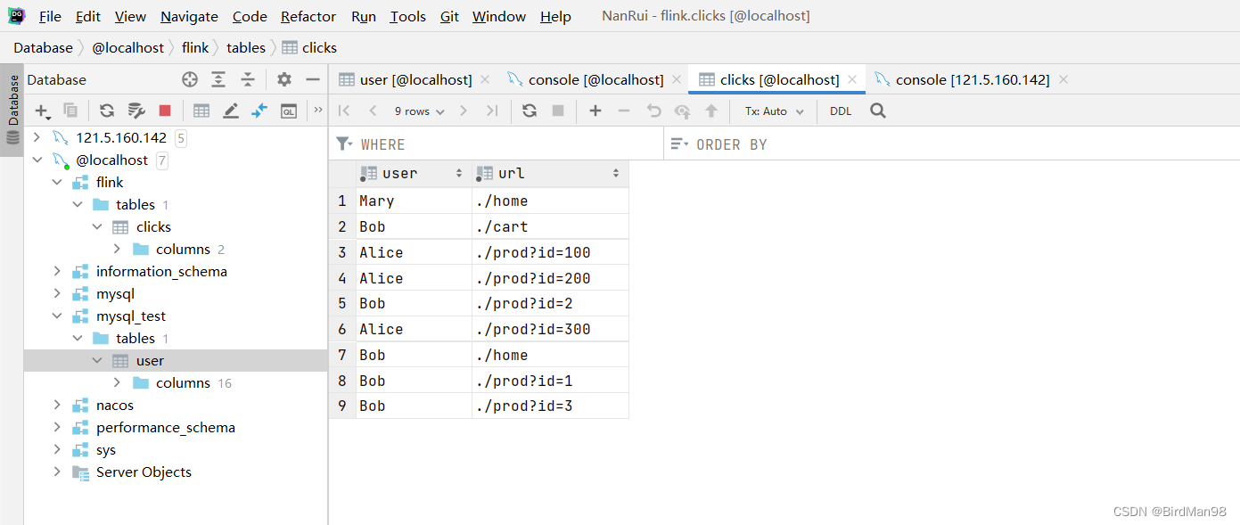This screenshot has width=1240, height=525.
Task: Go to previous page of rows
Action: tap(373, 111)
